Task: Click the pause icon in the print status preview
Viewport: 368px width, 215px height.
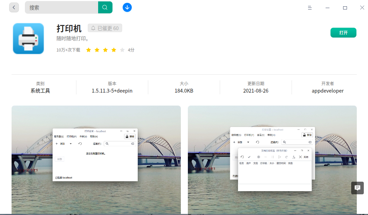Action: pyautogui.click(x=273, y=157)
